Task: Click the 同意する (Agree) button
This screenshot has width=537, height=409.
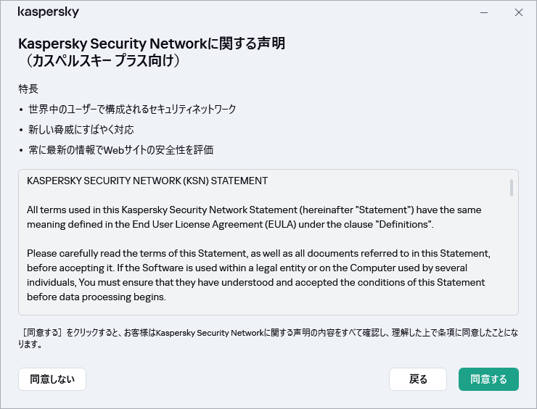Action: point(488,379)
